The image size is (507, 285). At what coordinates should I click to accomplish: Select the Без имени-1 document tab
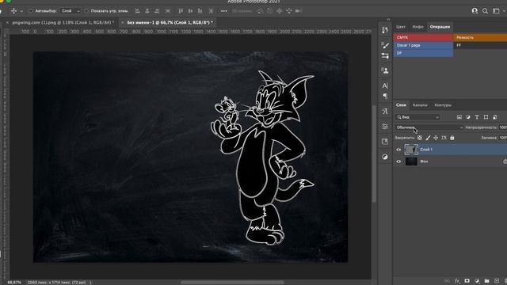click(x=170, y=23)
